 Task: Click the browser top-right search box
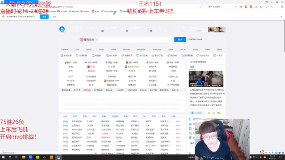(x=223, y=7)
